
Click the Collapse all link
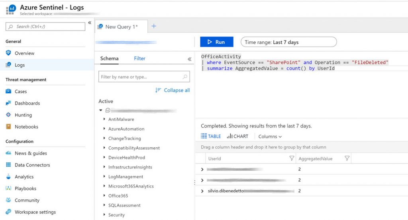click(x=177, y=90)
